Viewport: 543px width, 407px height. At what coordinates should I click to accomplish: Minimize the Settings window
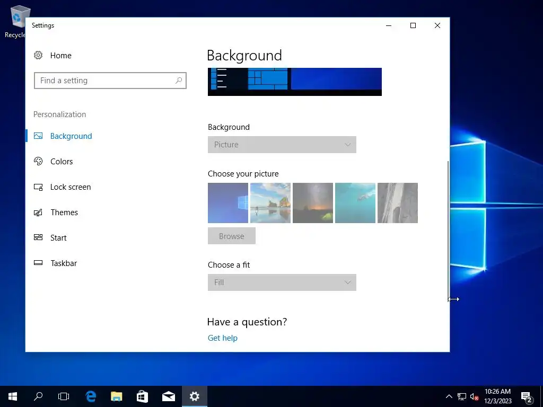(x=389, y=25)
